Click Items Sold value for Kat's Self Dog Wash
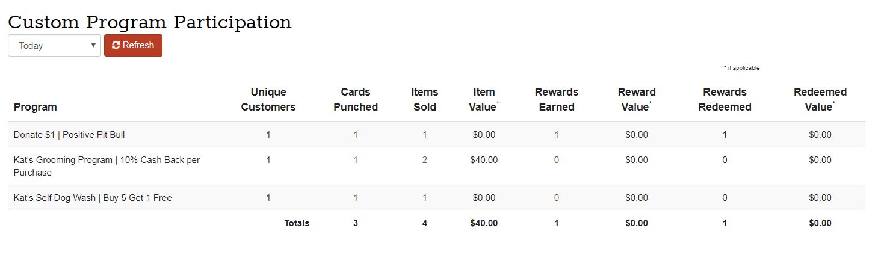This screenshot has width=875, height=255. tap(425, 198)
